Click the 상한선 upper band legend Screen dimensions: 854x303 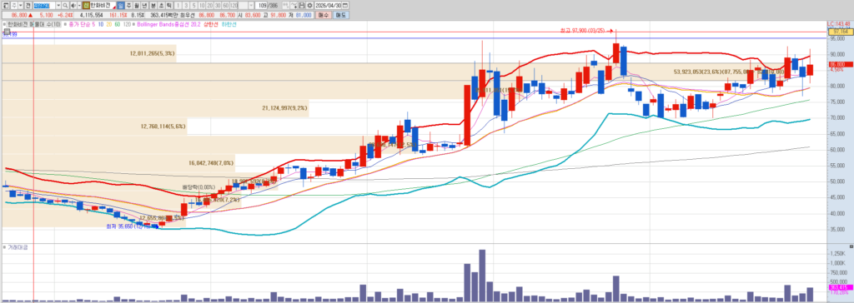click(x=210, y=24)
